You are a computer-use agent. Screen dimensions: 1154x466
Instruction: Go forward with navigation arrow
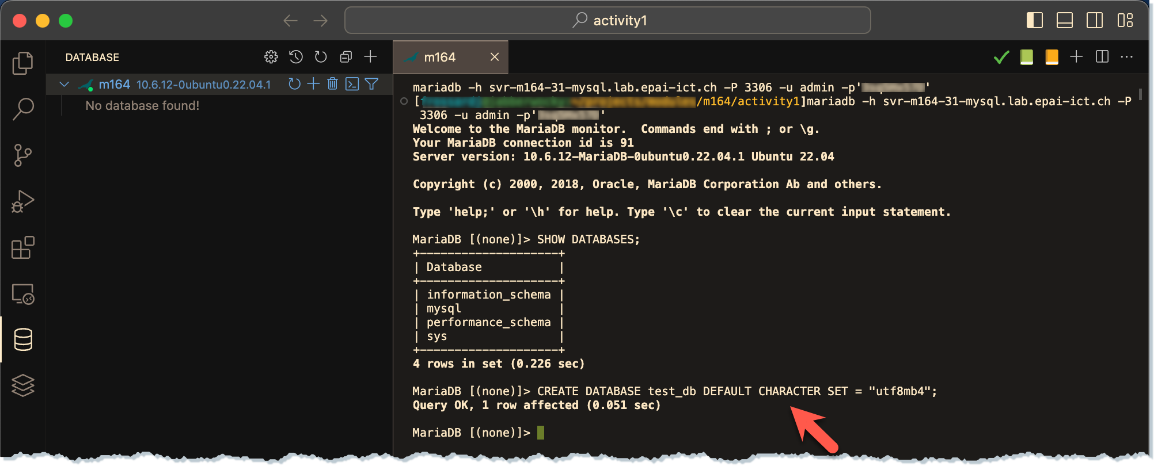click(x=321, y=21)
